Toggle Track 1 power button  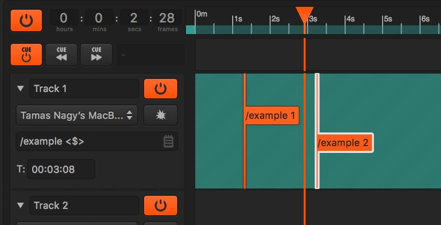pos(161,89)
